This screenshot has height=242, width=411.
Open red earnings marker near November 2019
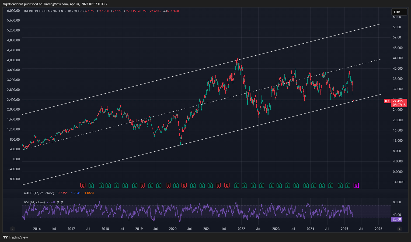(168, 185)
